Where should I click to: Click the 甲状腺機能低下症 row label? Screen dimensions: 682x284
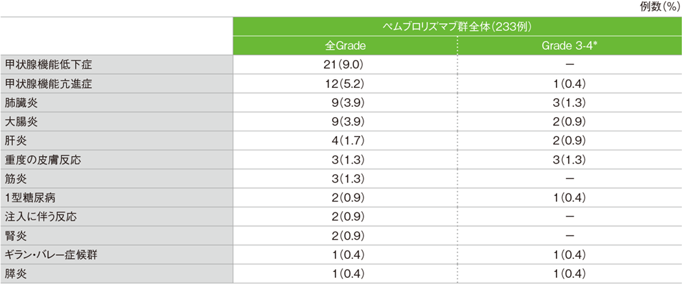(x=48, y=65)
